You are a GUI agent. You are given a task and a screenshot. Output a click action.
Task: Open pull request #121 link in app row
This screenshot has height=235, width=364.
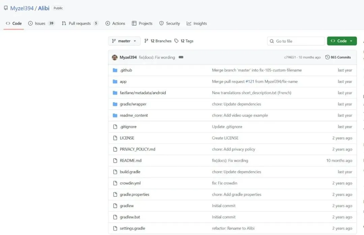[x=250, y=81]
